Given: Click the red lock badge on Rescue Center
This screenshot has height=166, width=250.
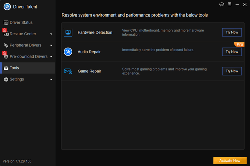Looking at the screenshot, I should point(4,30).
